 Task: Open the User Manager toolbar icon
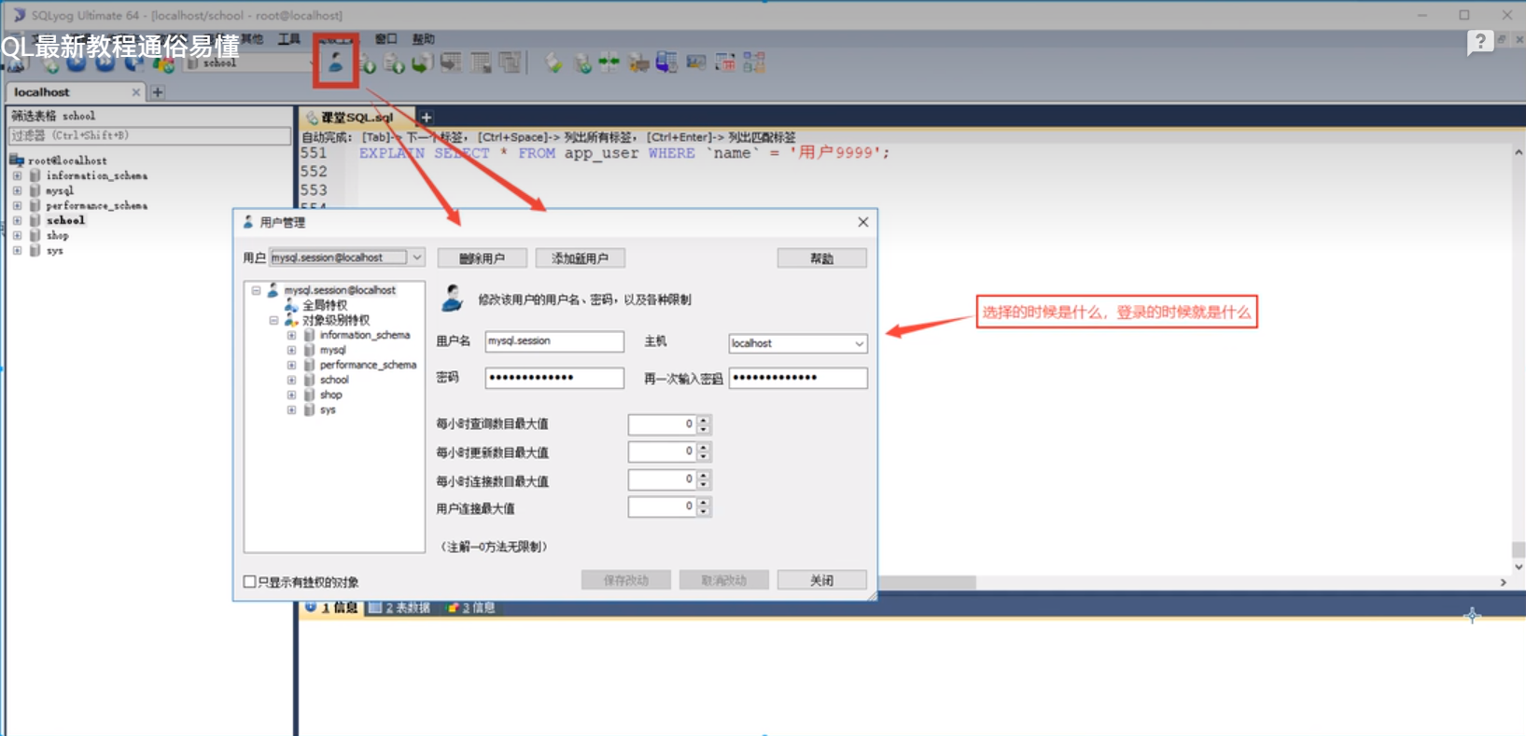(x=335, y=62)
